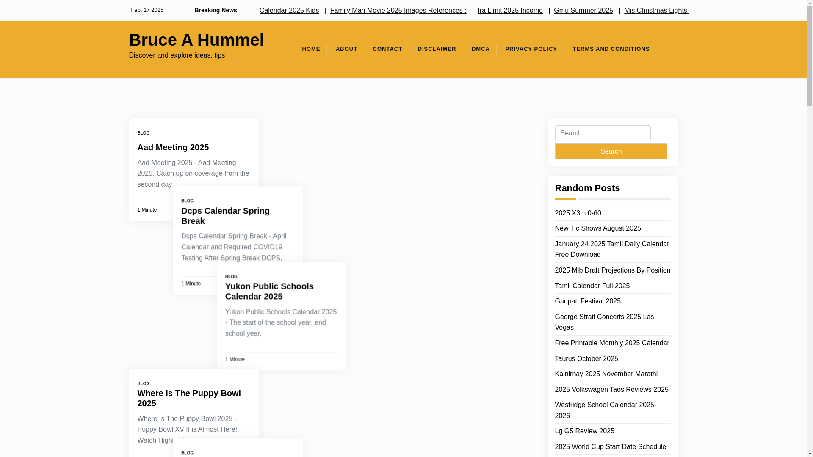Open the Home menu item

(x=311, y=49)
